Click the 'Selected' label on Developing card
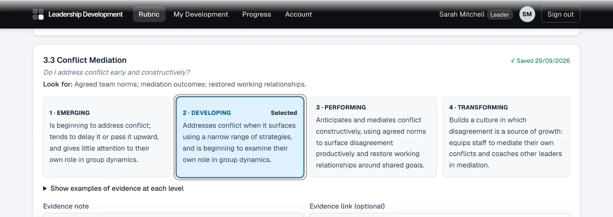The image size is (613, 217). 284,113
